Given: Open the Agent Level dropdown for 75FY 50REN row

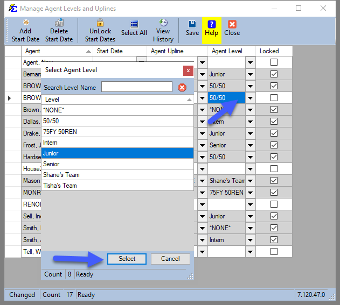Looking at the screenshot, I should [250, 193].
